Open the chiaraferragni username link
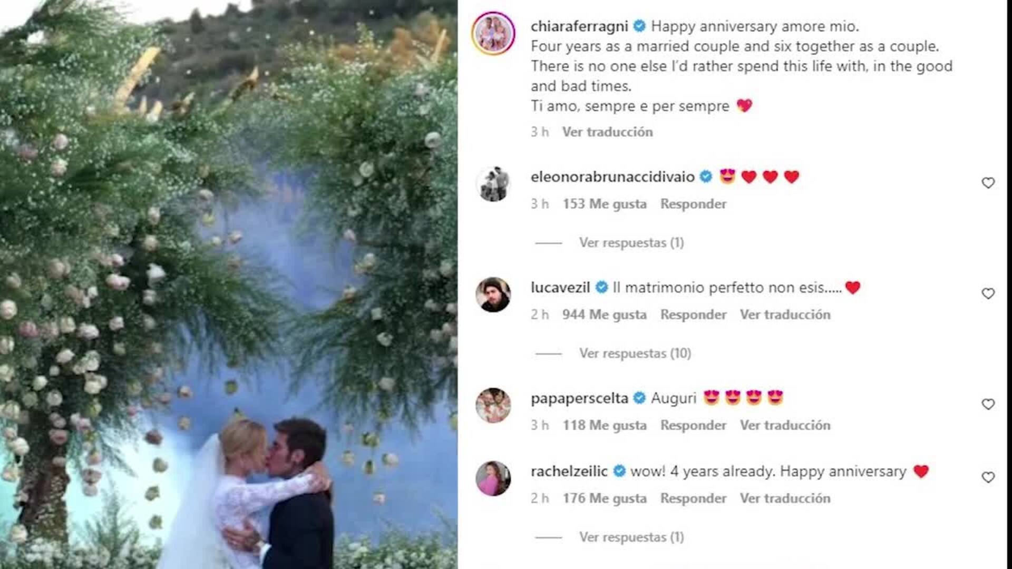Screen dimensions: 1012x569 coord(579,26)
